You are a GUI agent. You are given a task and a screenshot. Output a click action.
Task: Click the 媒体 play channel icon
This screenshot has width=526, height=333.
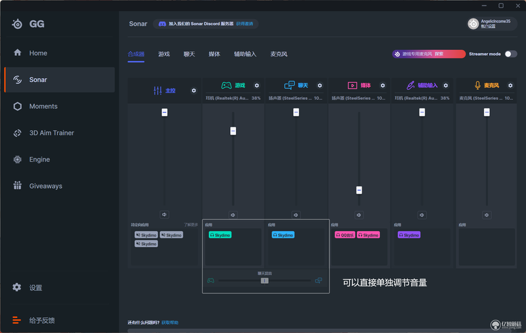352,85
